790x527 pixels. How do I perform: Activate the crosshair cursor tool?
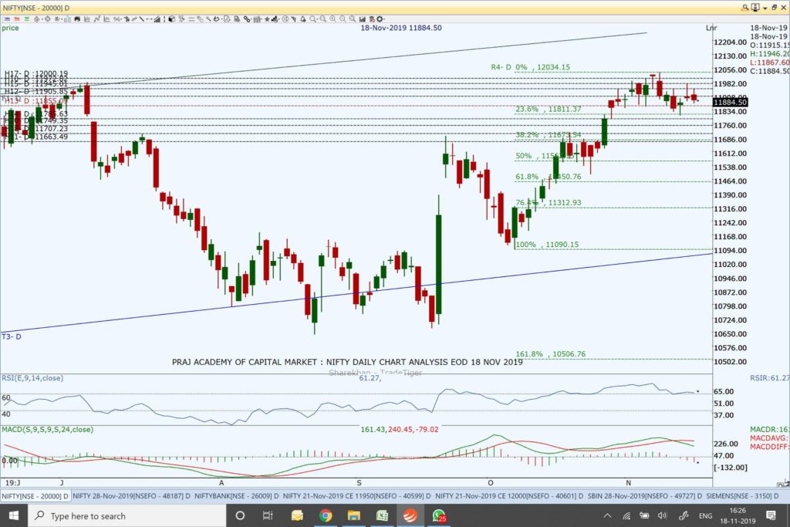pos(48,19)
